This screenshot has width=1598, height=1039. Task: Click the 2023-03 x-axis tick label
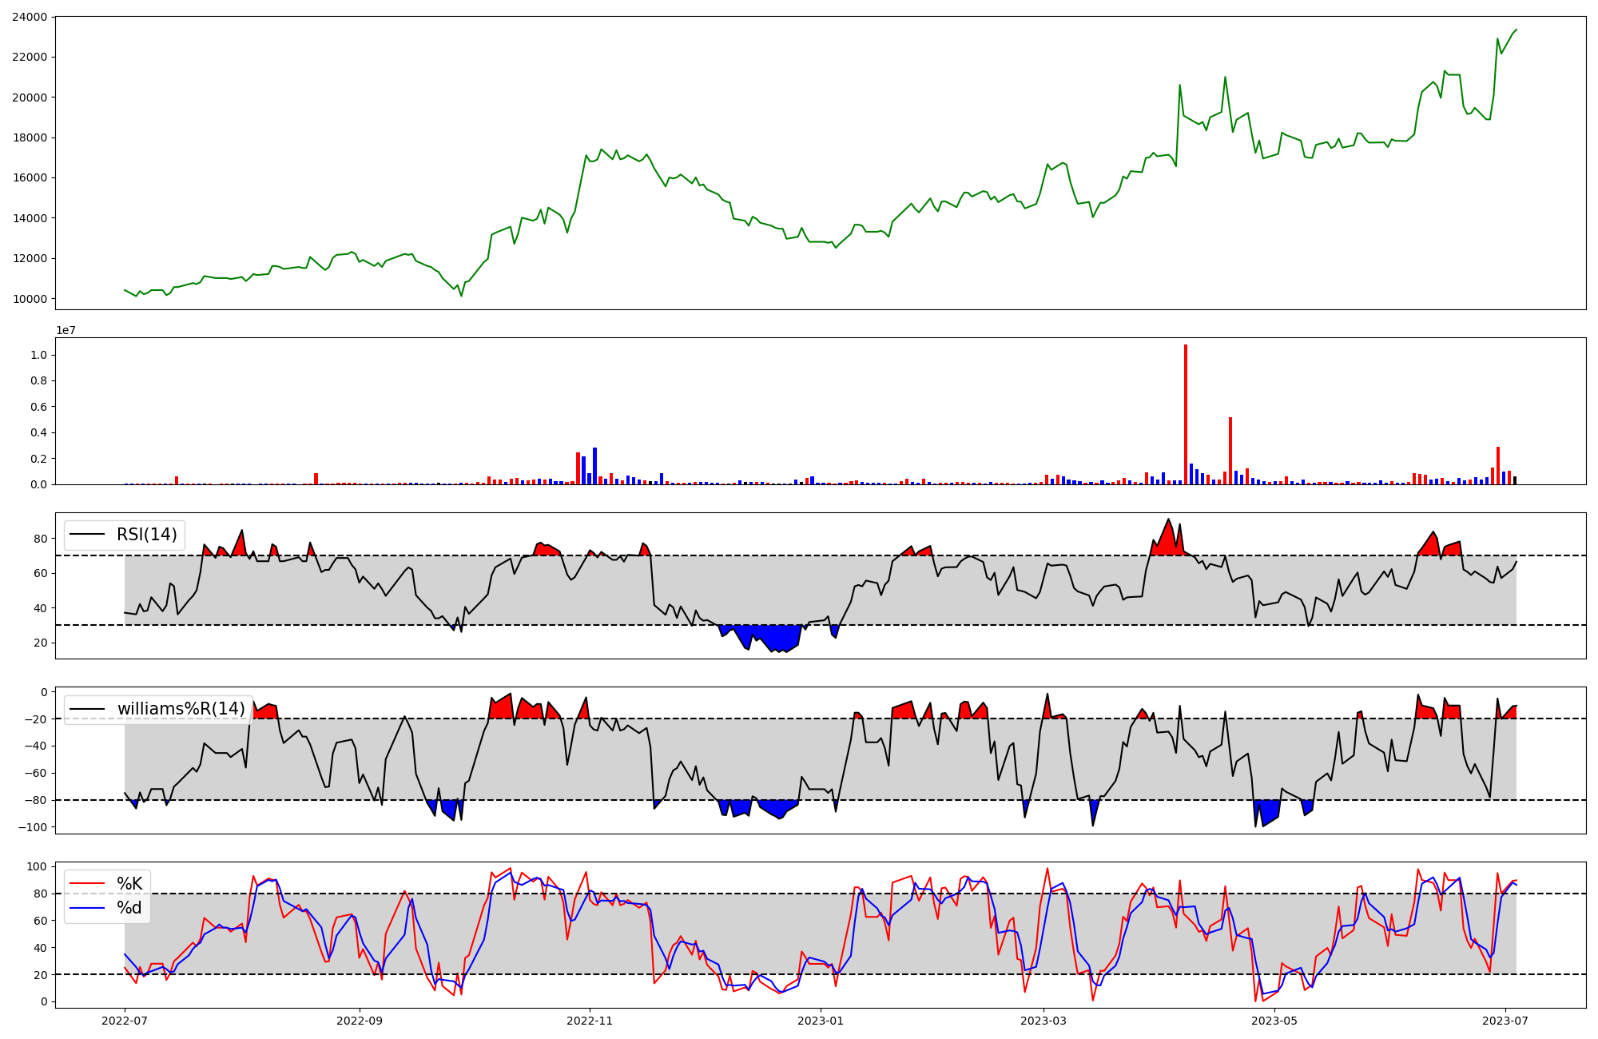(1043, 1021)
